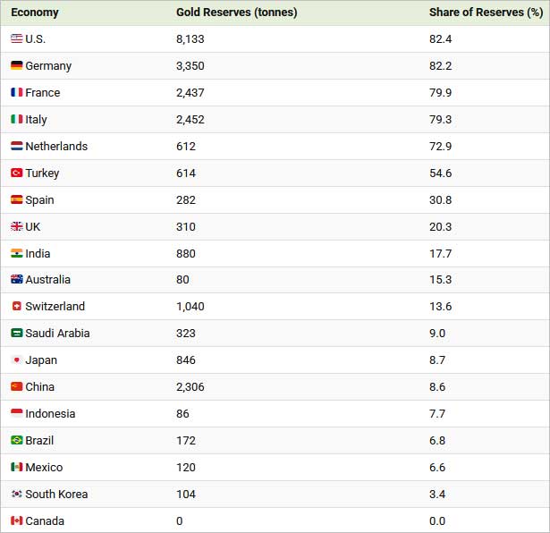This screenshot has height=533, width=550.
Task: Click the Netherlands country name
Action: point(56,147)
